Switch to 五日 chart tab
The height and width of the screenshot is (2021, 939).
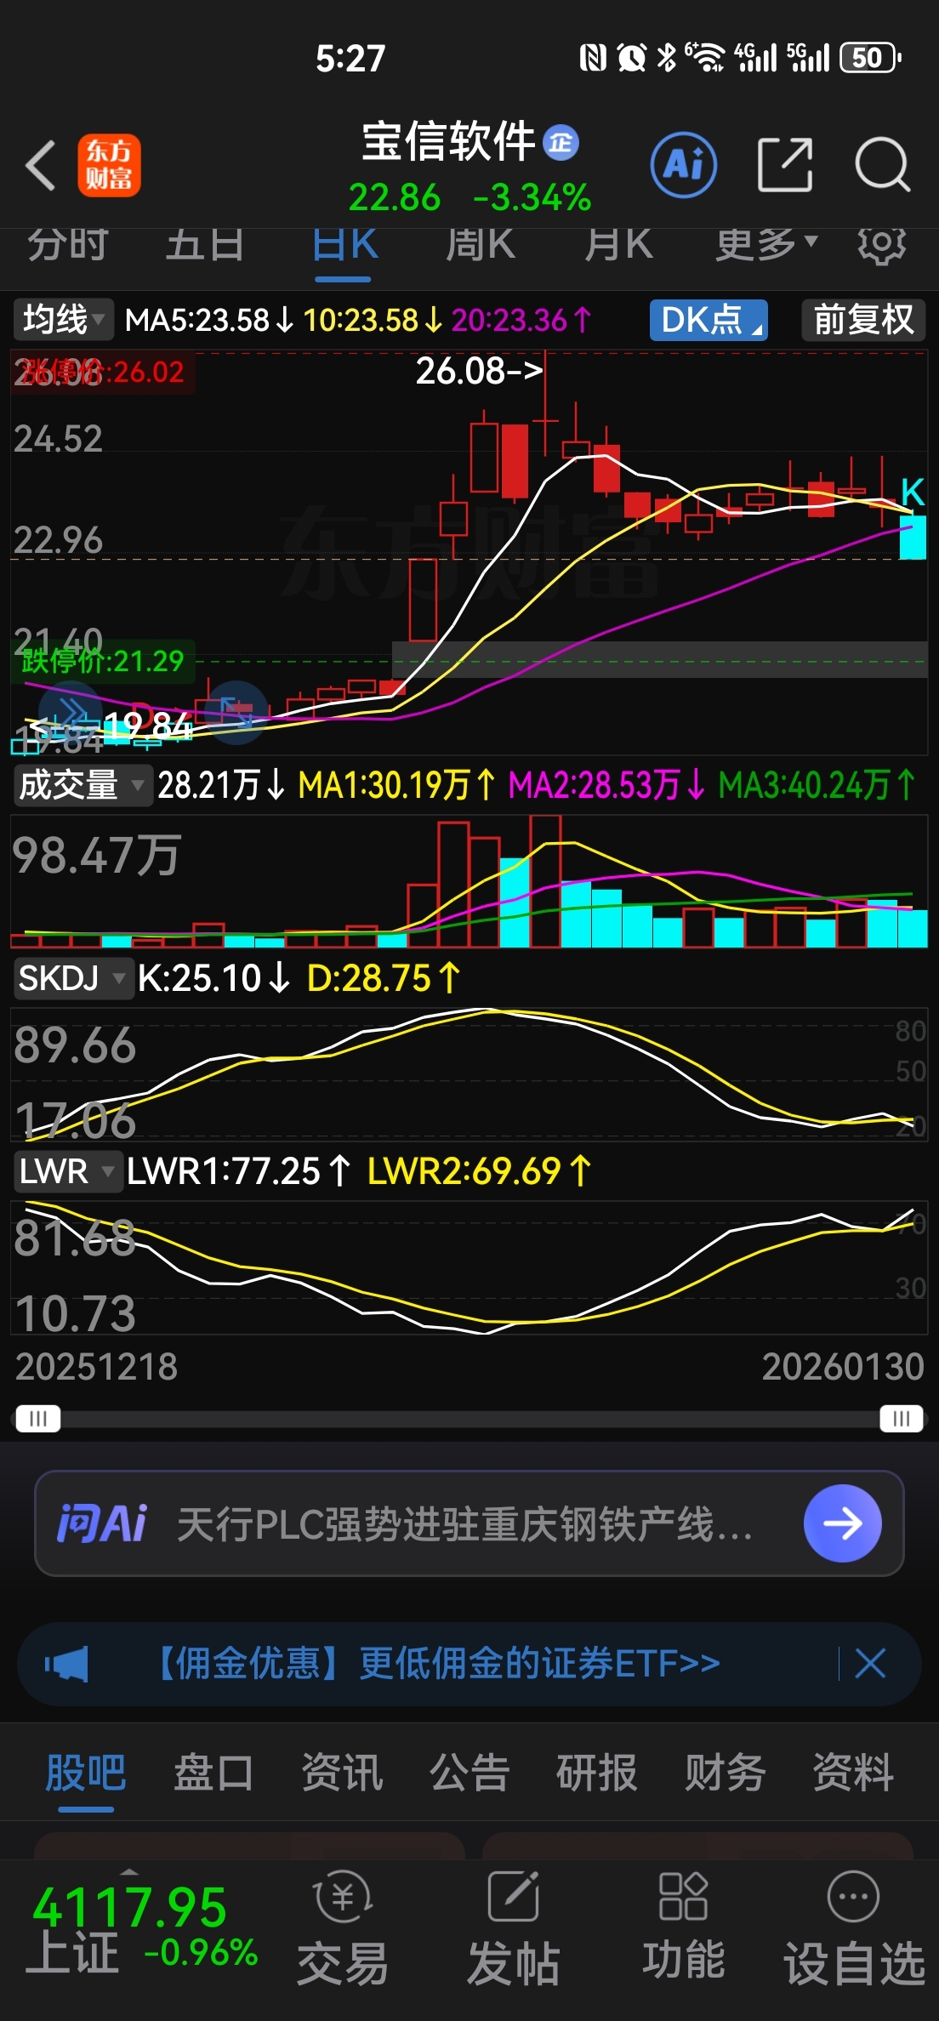tap(205, 245)
